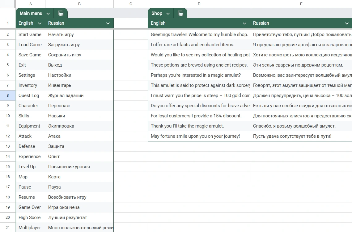Viewport: 352px width, 232px height.
Task: Select column E header
Action: point(301,4)
